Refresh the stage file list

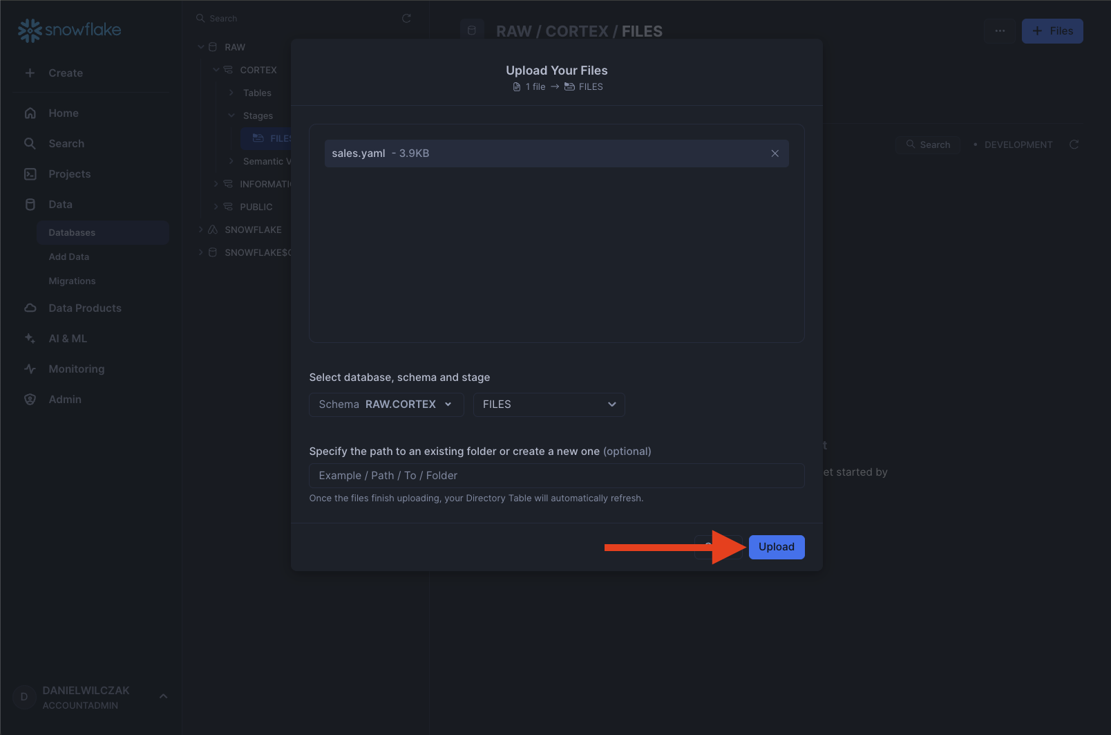point(1074,145)
